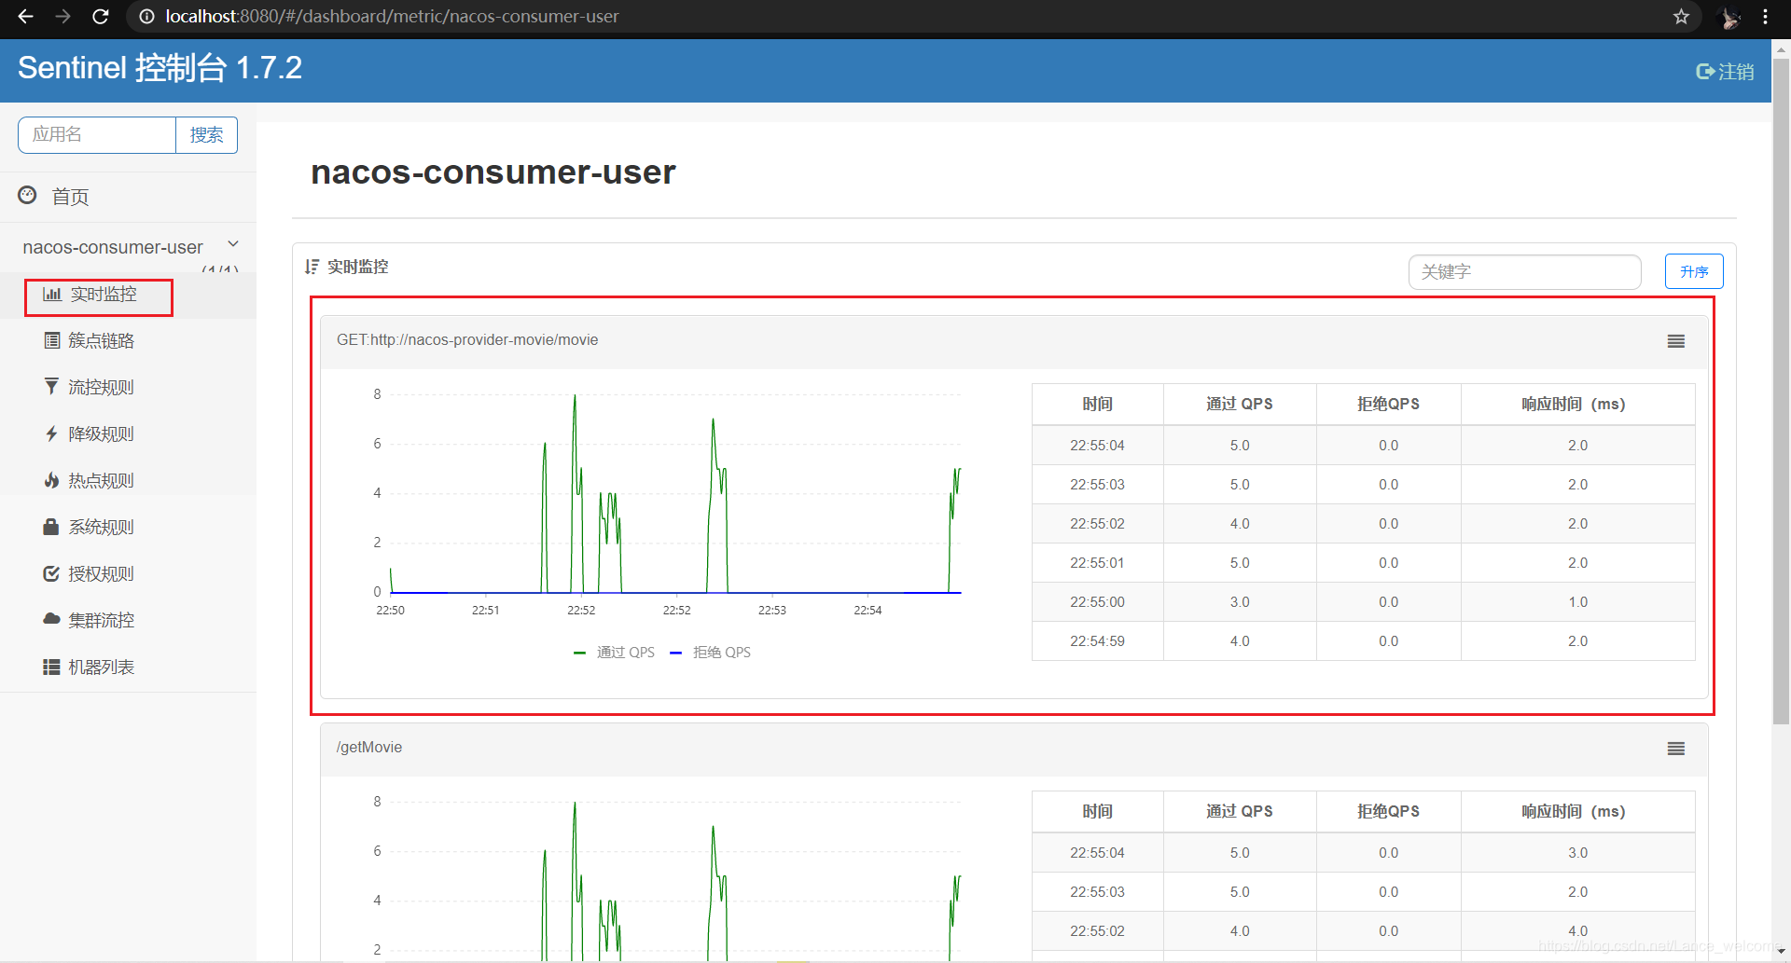
Task: Click 拒绝QPS header in /getMovie table
Action: pos(1388,812)
